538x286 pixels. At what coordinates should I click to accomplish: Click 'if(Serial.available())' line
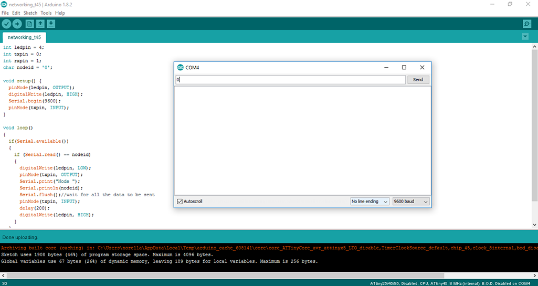[x=39, y=141]
